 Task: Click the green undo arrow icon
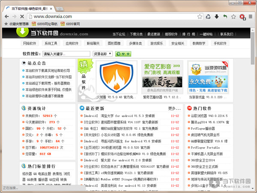point(225,17)
